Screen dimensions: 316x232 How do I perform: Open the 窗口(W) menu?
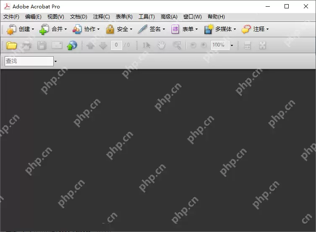tap(193, 17)
